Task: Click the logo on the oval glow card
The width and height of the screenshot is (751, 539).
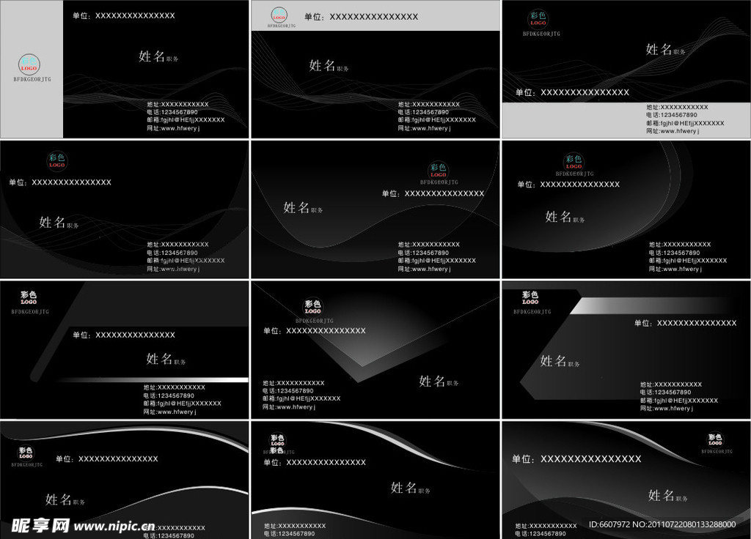Action: click(574, 162)
